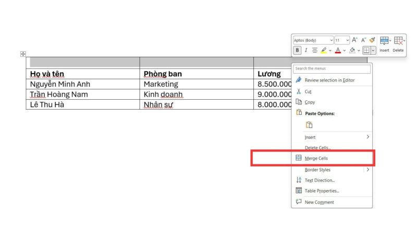This screenshot has height=235, width=417.
Task: Click the New Comment speech bubble icon
Action: pyautogui.click(x=299, y=202)
